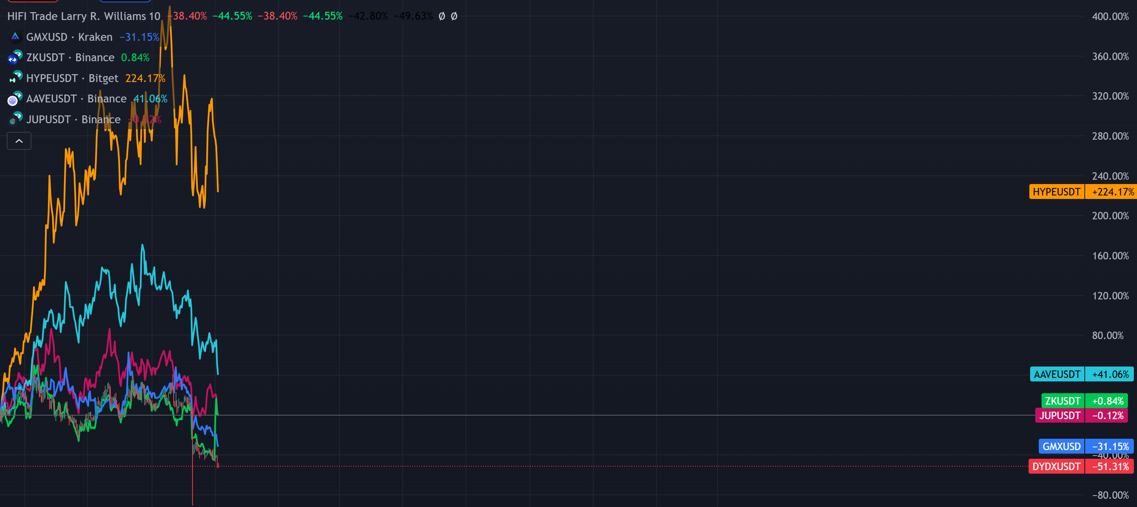1137x507 pixels.
Task: Click the green ZKUSDT price scale tag
Action: 1062,401
